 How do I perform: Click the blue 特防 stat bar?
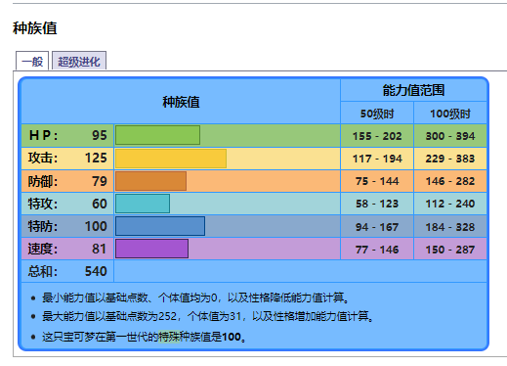pos(160,226)
